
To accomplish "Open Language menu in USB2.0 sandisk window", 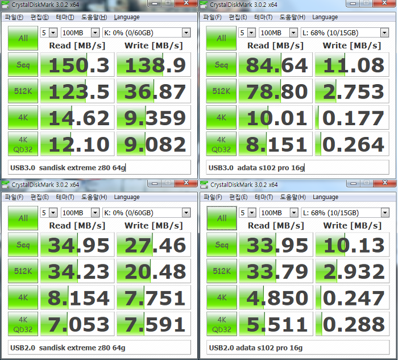I will tap(127, 197).
